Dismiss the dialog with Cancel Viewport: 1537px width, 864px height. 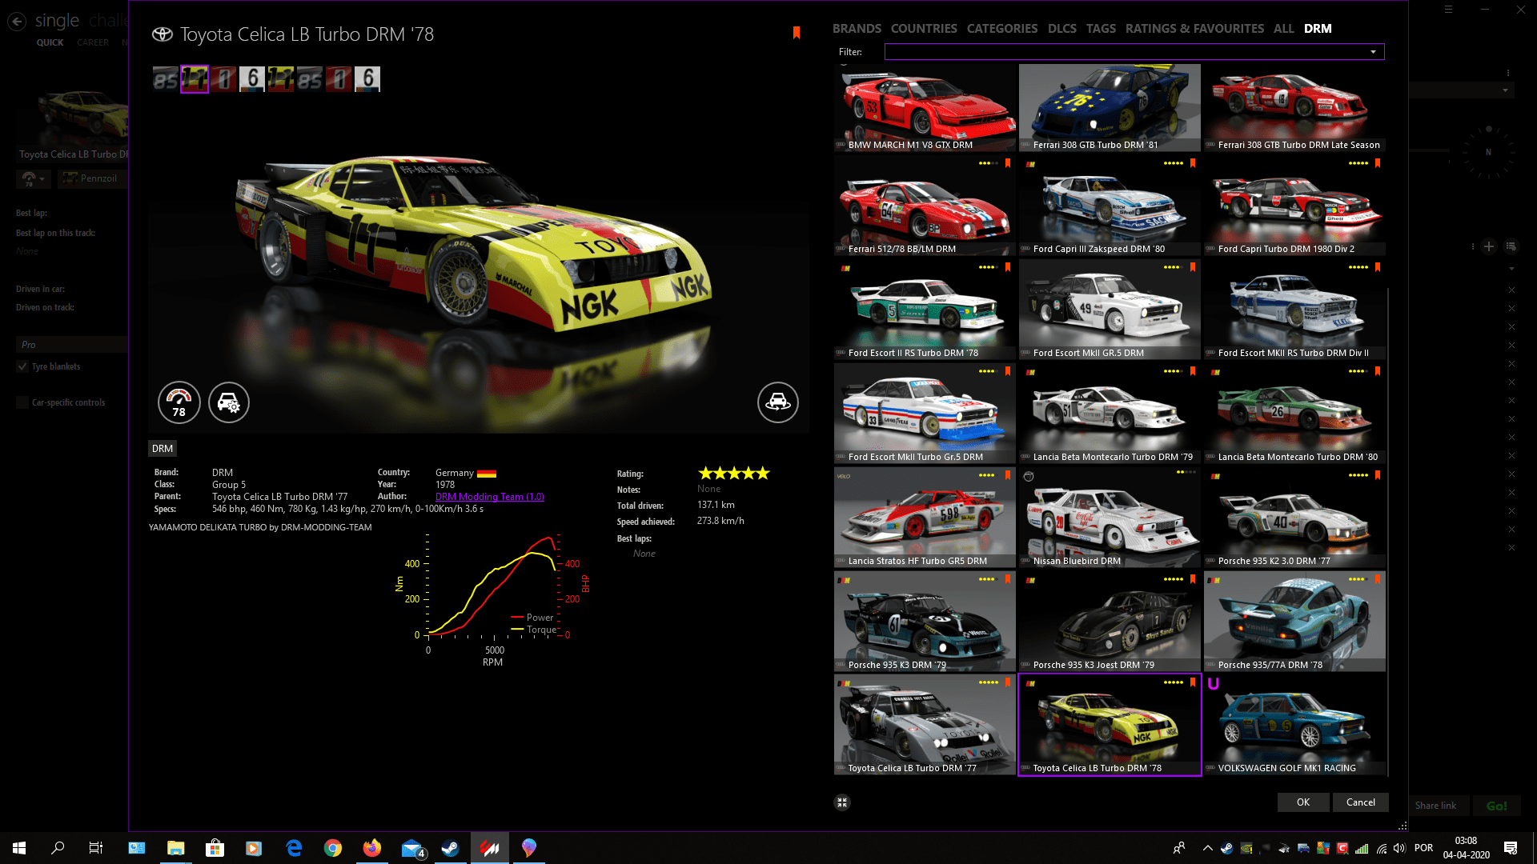(x=1361, y=802)
